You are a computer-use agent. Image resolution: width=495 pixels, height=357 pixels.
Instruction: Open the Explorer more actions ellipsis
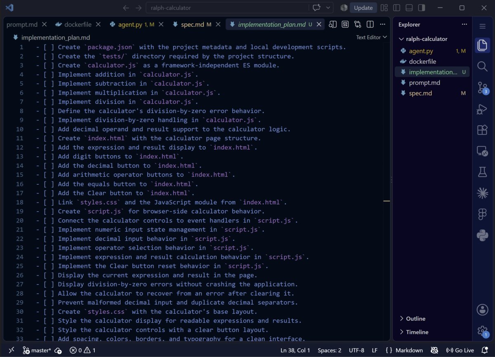pyautogui.click(x=464, y=25)
